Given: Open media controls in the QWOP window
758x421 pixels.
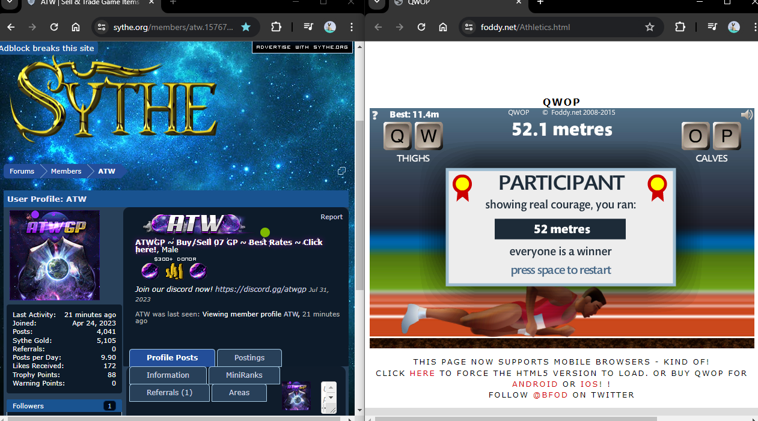Looking at the screenshot, I should pyautogui.click(x=712, y=27).
